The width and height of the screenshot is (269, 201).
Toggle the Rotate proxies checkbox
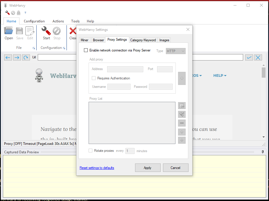[90, 151]
